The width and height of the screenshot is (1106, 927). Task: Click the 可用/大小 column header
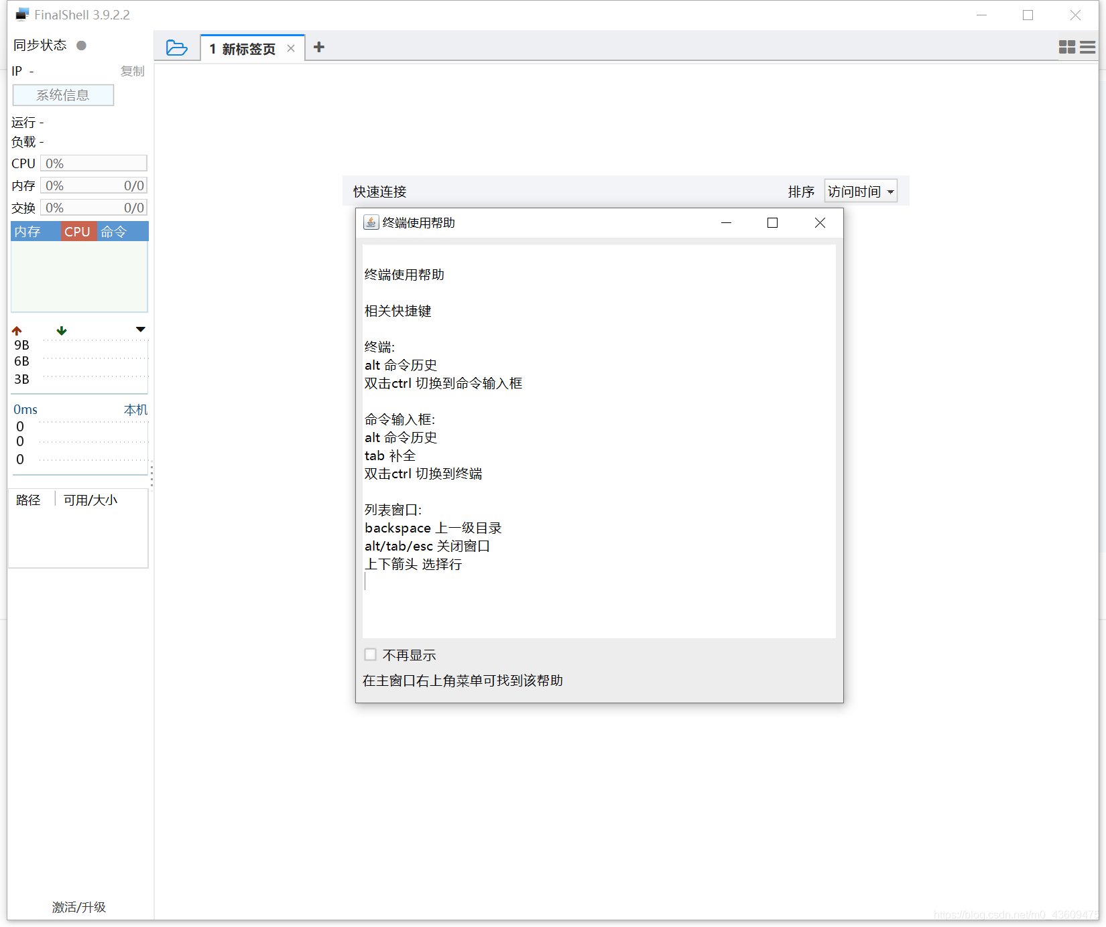point(90,500)
